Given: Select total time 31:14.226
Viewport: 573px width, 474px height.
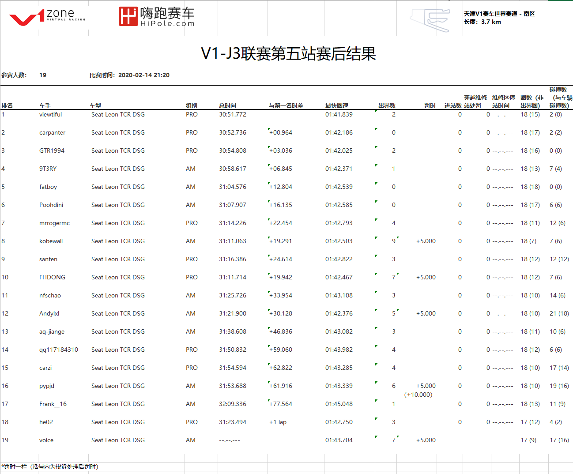Looking at the screenshot, I should pos(233,223).
